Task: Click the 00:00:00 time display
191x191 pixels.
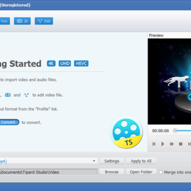Action: tap(161, 131)
